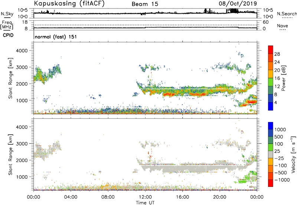Viewport: 297px width, 205px height.
Task: Pick the blue top segment of velocity colorbar
Action: coord(271,126)
